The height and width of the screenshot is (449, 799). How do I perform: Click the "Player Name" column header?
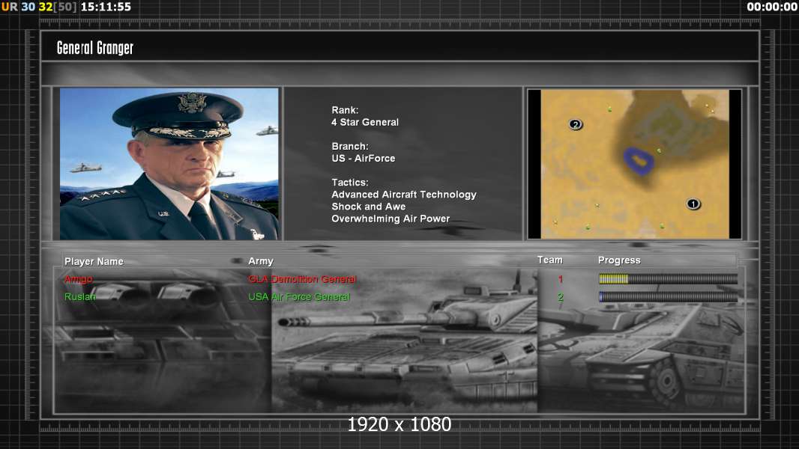(x=94, y=261)
